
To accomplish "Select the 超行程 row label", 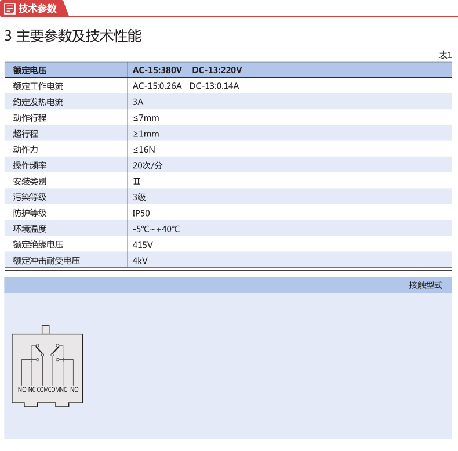I will pos(26,134).
